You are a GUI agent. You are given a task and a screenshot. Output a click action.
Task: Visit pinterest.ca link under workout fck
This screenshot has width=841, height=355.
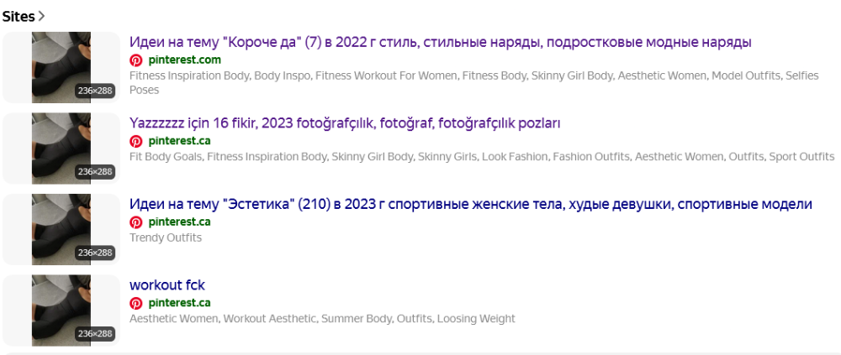click(x=179, y=304)
